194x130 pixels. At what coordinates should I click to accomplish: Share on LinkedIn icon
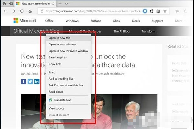[x=37, y=82]
